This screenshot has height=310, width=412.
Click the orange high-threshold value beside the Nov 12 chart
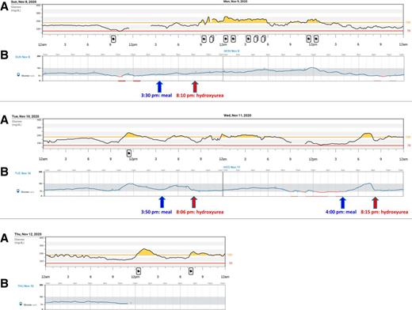click(x=230, y=255)
